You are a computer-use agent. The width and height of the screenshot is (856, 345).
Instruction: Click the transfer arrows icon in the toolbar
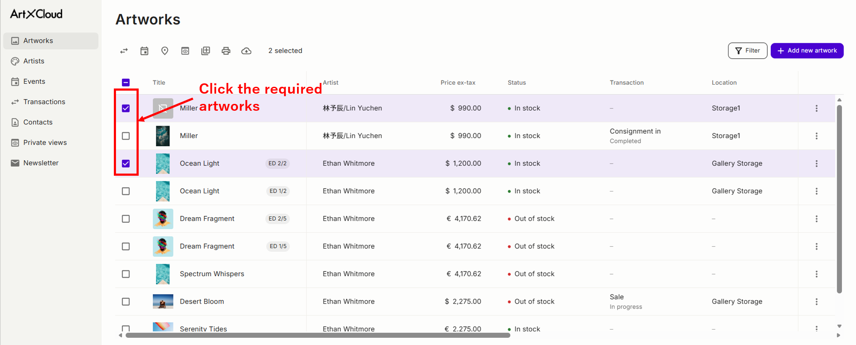(x=124, y=51)
